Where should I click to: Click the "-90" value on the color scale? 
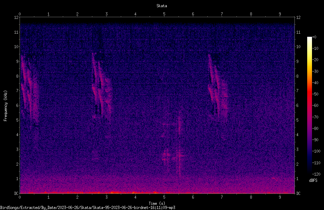[x=315, y=140]
